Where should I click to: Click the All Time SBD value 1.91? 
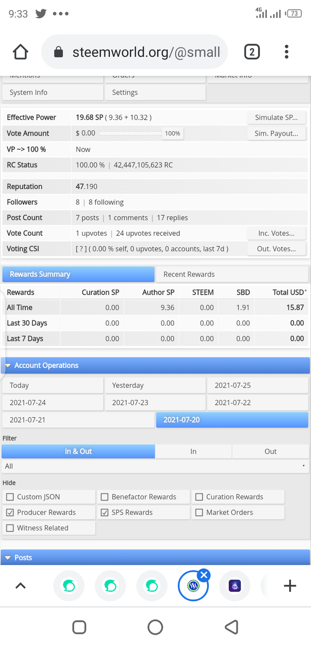coord(243,307)
